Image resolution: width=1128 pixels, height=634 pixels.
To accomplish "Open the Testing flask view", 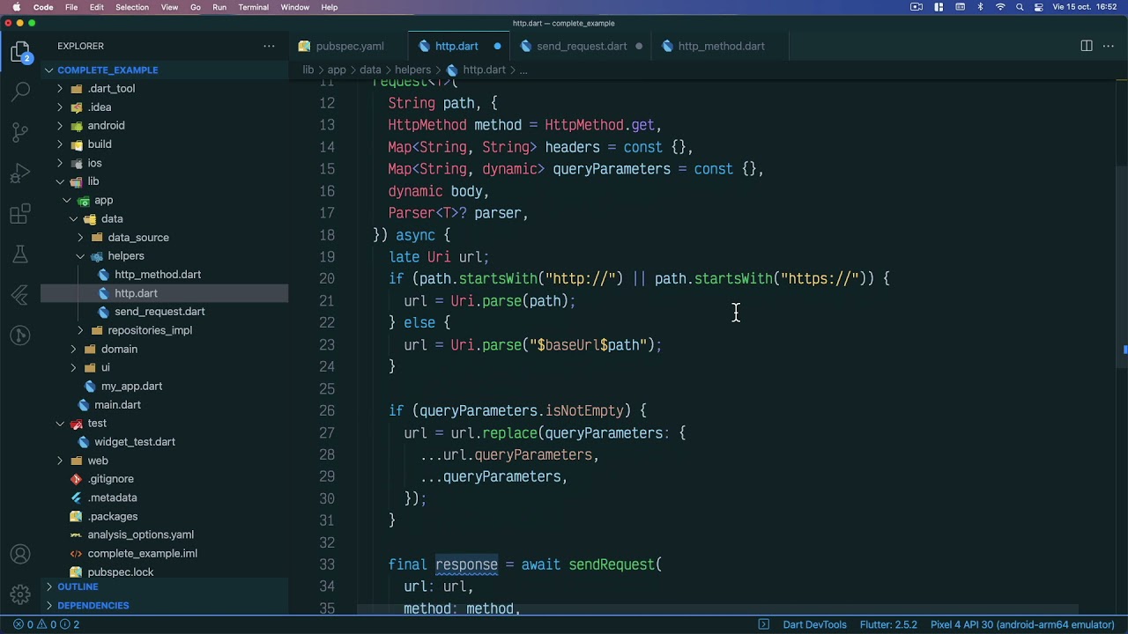I will pyautogui.click(x=20, y=254).
